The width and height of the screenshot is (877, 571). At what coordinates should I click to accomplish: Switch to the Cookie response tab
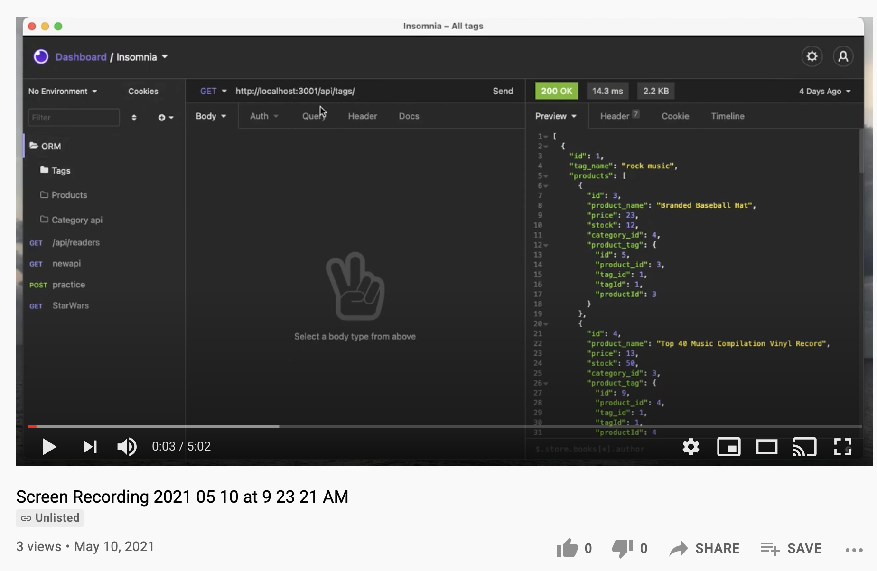(x=675, y=116)
